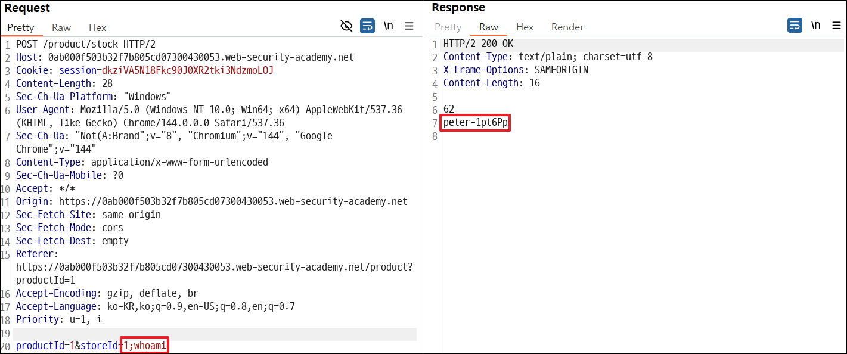The width and height of the screenshot is (847, 354).
Task: Switch to the Response Hex tab
Action: click(x=525, y=27)
